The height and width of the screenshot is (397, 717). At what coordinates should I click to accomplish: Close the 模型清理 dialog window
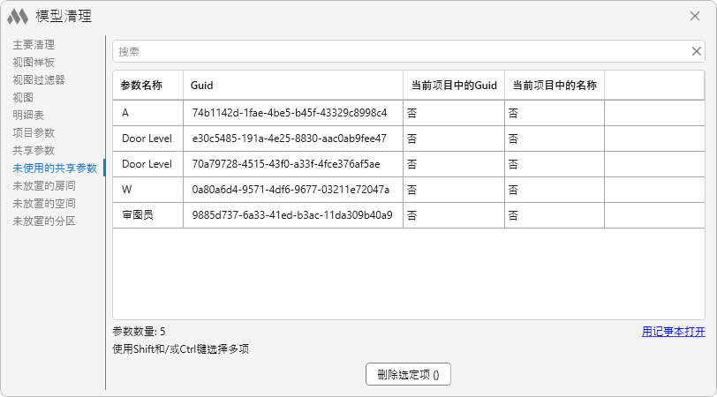695,16
